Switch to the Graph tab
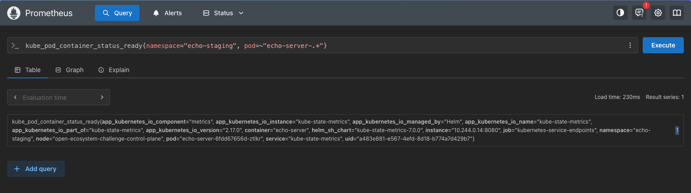The width and height of the screenshot is (691, 193). point(69,70)
